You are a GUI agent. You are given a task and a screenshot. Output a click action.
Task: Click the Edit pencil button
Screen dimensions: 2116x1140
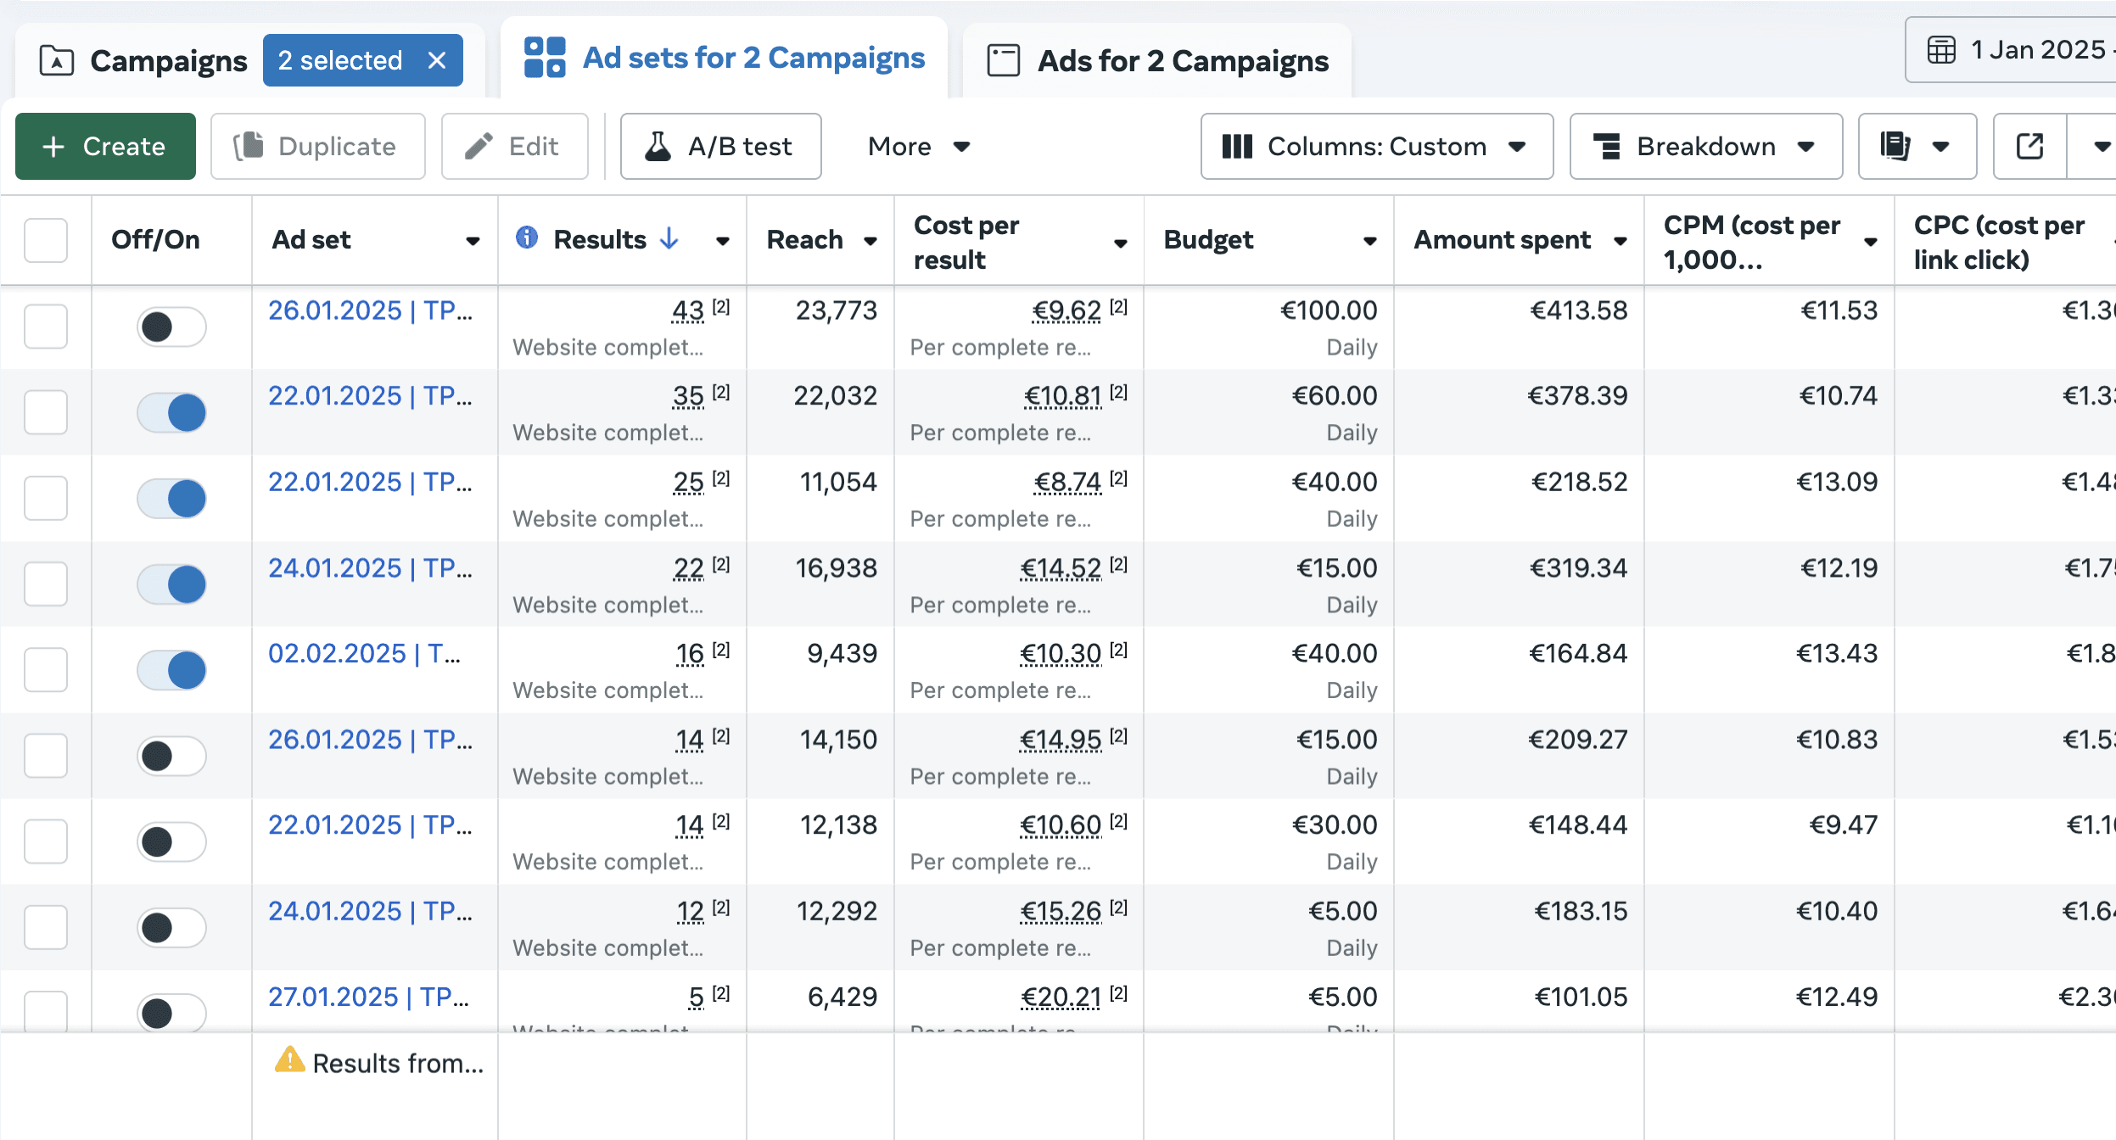(514, 146)
